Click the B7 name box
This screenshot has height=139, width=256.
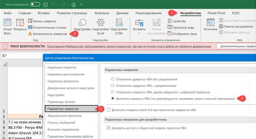pyautogui.click(x=22, y=56)
